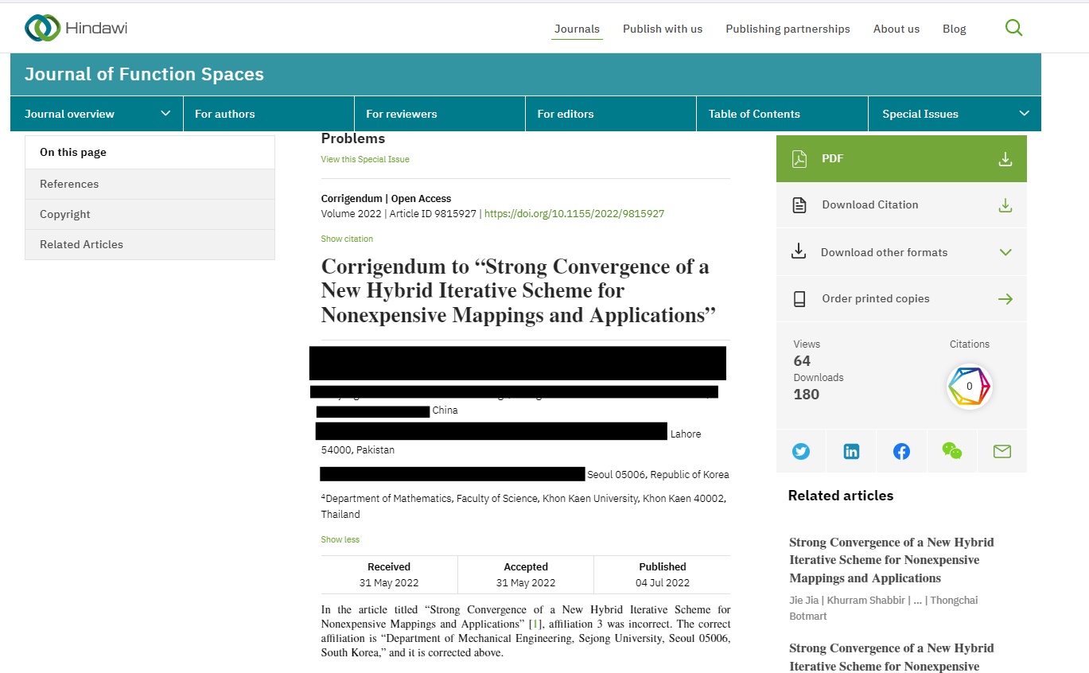Click the search magnifier icon
The image size is (1089, 673).
point(1013,29)
